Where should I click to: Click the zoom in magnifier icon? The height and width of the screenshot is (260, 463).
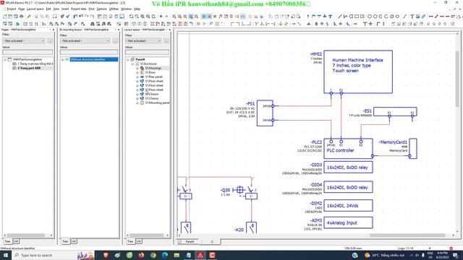tap(143, 17)
